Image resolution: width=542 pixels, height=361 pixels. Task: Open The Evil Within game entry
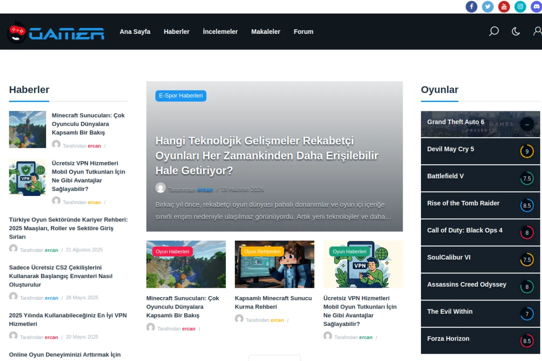[x=481, y=314]
